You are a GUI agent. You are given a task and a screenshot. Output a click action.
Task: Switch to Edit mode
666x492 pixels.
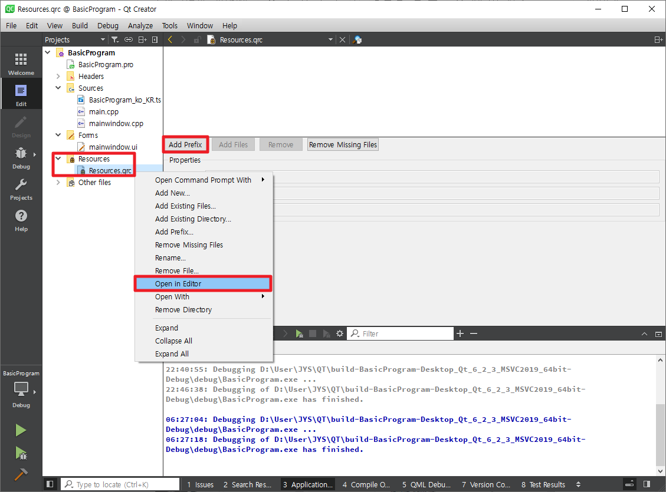(21, 95)
